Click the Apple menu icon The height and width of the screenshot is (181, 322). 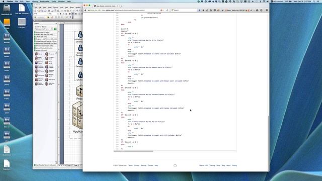[4, 1]
